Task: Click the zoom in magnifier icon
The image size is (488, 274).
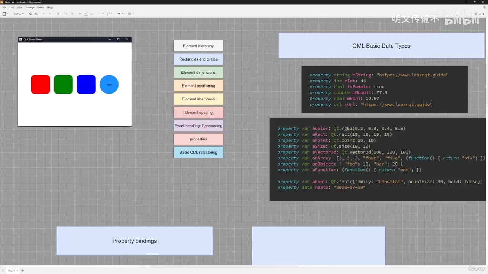Action: (x=30, y=14)
